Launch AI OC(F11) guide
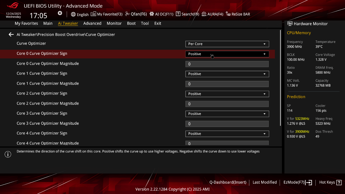Image resolution: width=345 pixels, height=194 pixels. (x=161, y=14)
